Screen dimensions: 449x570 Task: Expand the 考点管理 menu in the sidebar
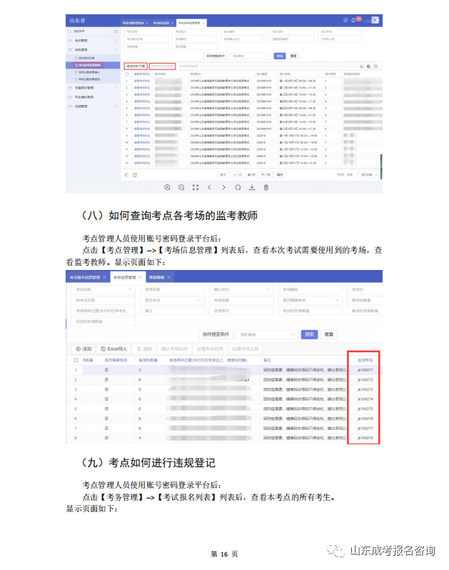click(x=93, y=41)
